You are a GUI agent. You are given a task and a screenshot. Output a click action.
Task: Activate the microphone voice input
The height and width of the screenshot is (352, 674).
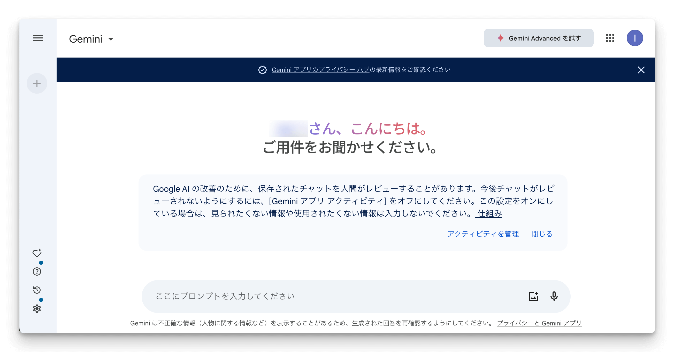pyautogui.click(x=554, y=296)
